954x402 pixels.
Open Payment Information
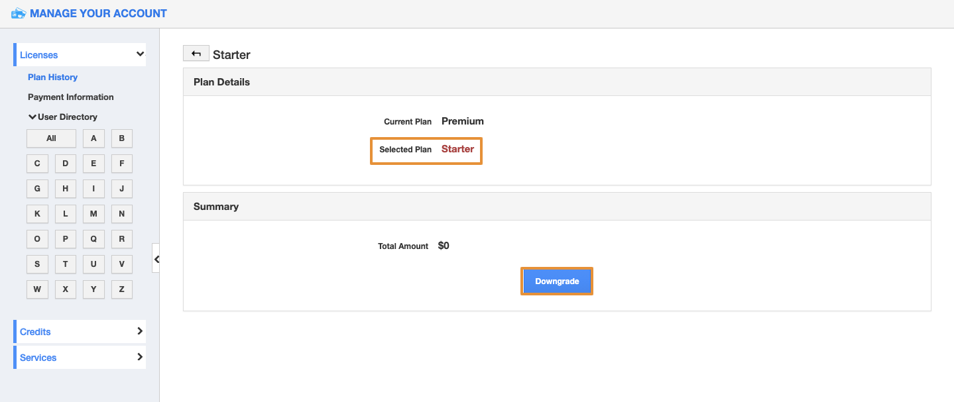pos(70,97)
